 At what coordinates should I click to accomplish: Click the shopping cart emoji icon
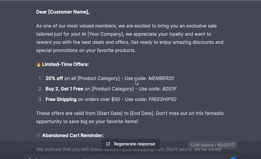tap(39, 136)
